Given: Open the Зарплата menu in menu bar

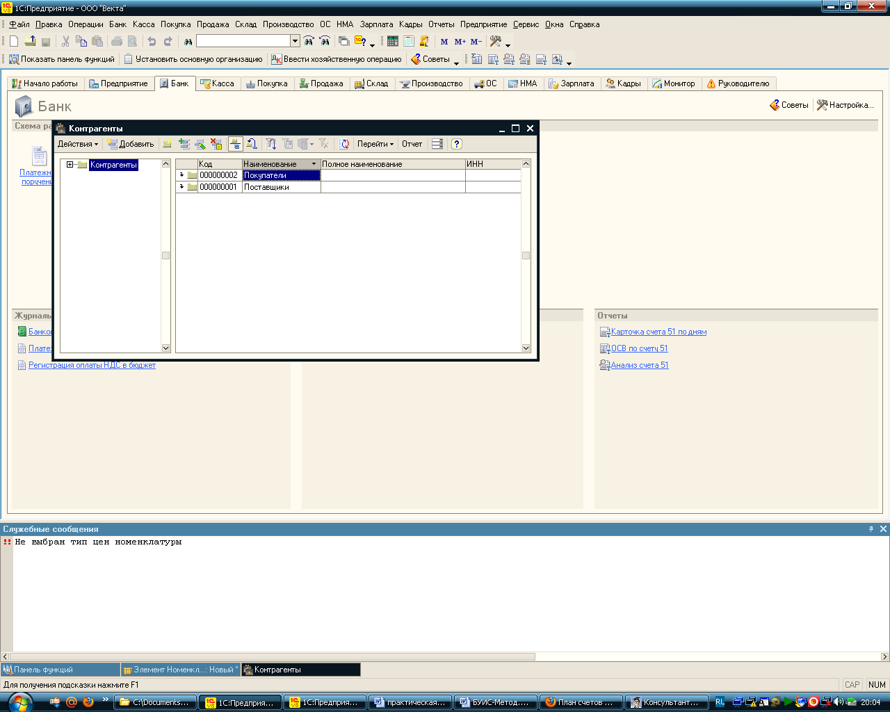Looking at the screenshot, I should pyautogui.click(x=376, y=24).
